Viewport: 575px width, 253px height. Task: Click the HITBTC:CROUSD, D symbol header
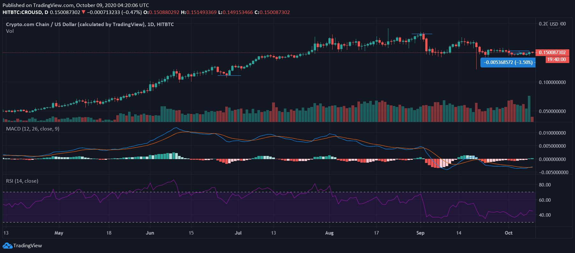(x=25, y=12)
